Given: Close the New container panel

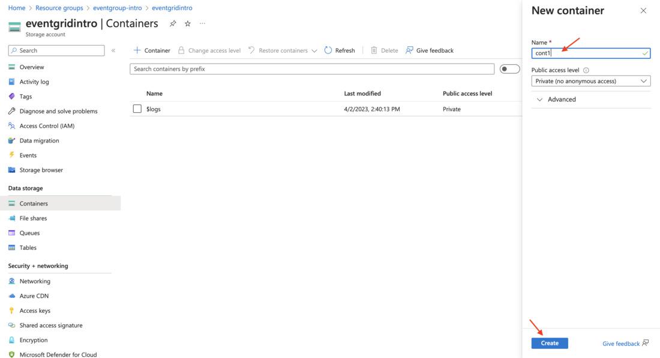Looking at the screenshot, I should (x=643, y=11).
